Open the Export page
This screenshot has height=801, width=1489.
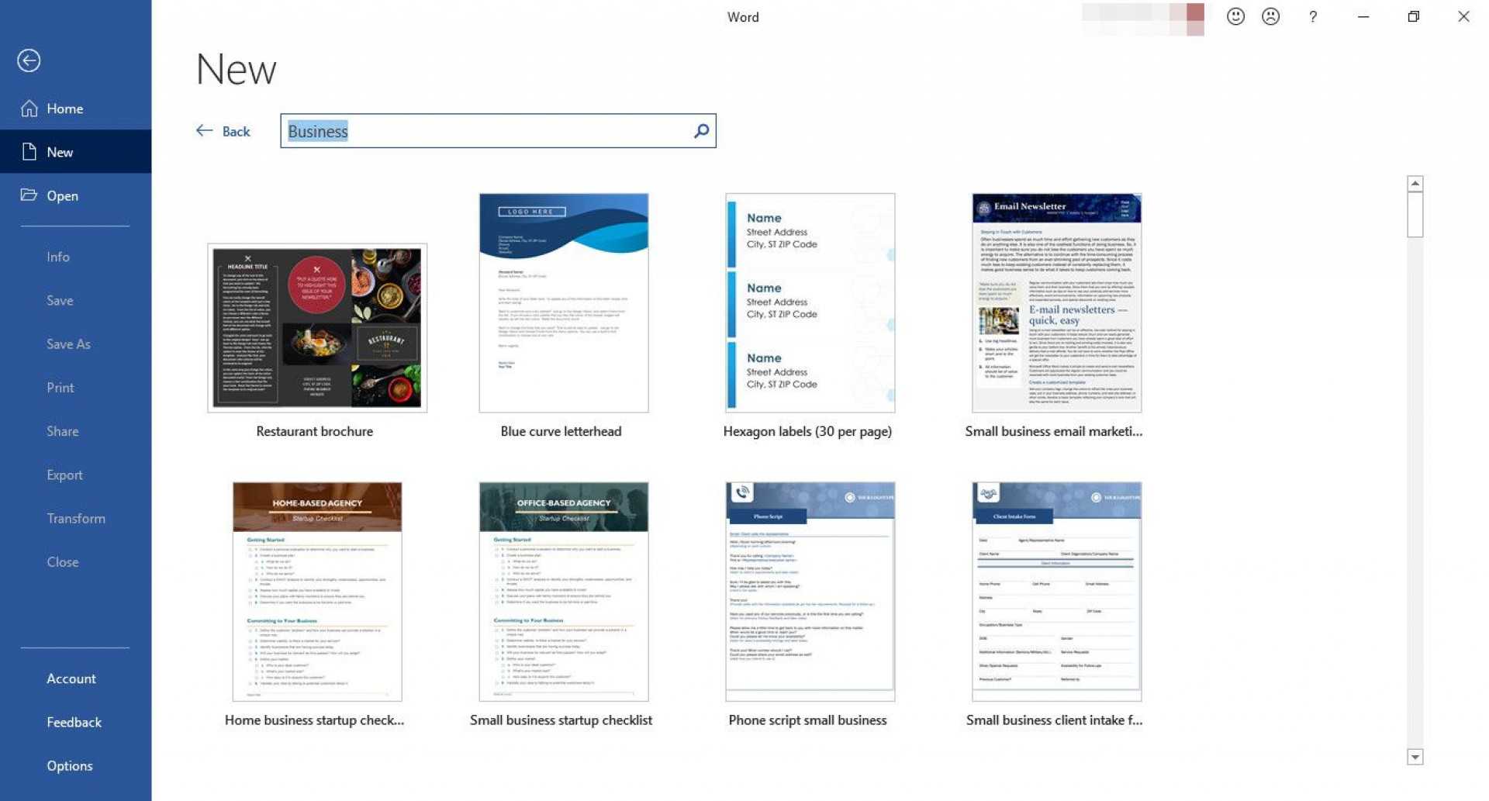pos(64,475)
